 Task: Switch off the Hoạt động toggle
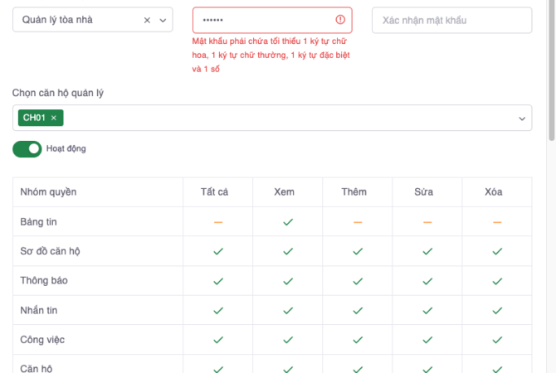click(27, 149)
